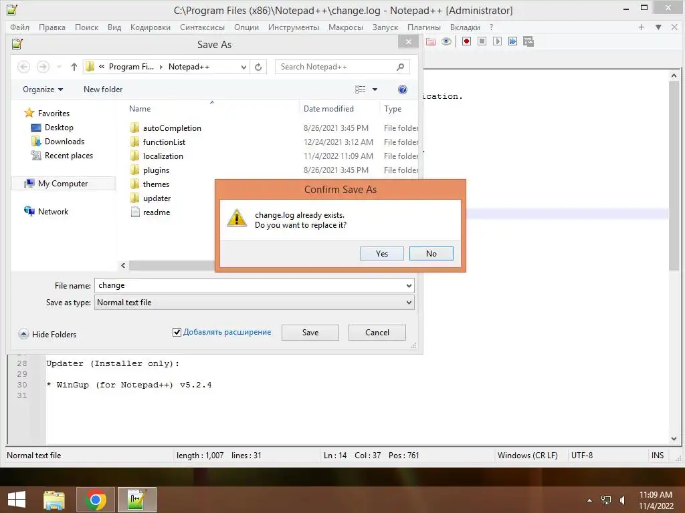Change the file view layout icon
The height and width of the screenshot is (513, 685).
pos(361,90)
